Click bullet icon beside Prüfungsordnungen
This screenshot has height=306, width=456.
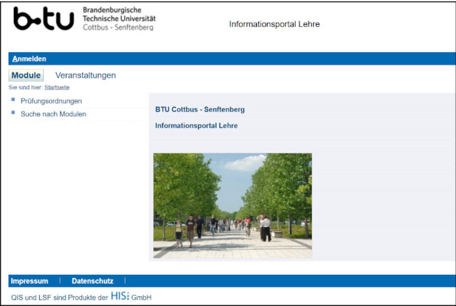pyautogui.click(x=13, y=100)
